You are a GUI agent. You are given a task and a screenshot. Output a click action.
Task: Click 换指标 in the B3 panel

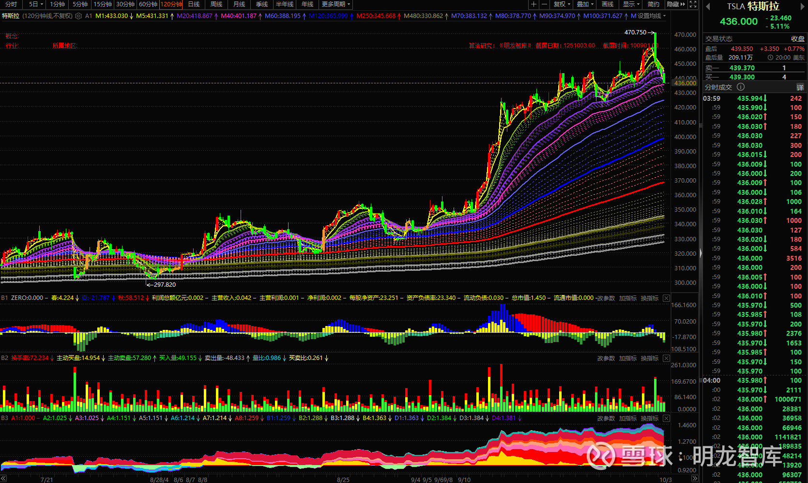point(650,419)
